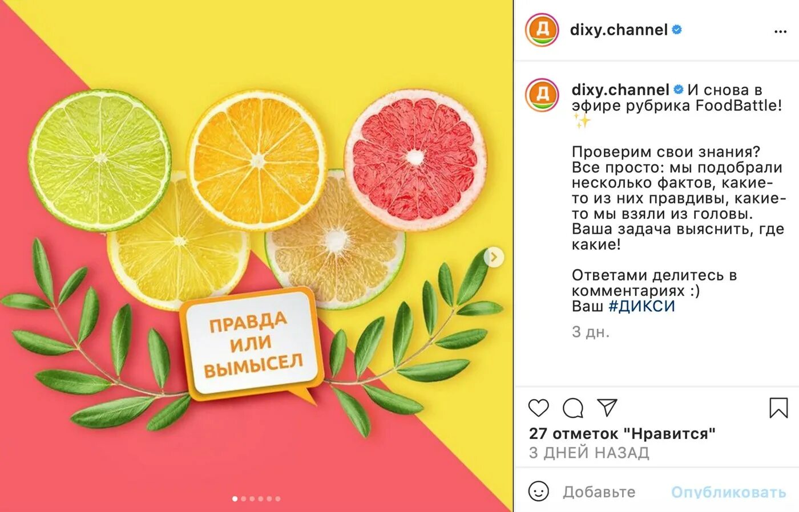Share the post via the paper plane icon
The height and width of the screenshot is (512, 799).
[x=607, y=407]
